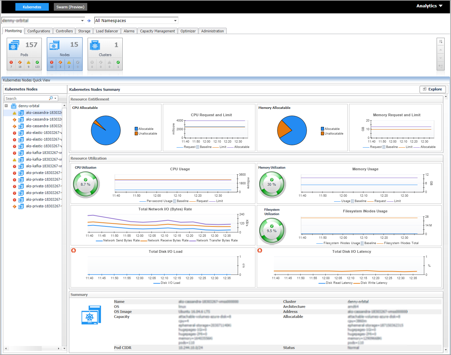Open the search options dropdown arrow

(x=55, y=99)
